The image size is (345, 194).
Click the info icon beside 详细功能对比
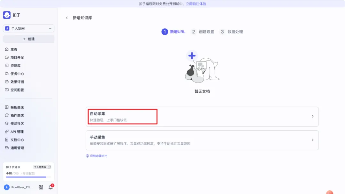[x=87, y=156]
